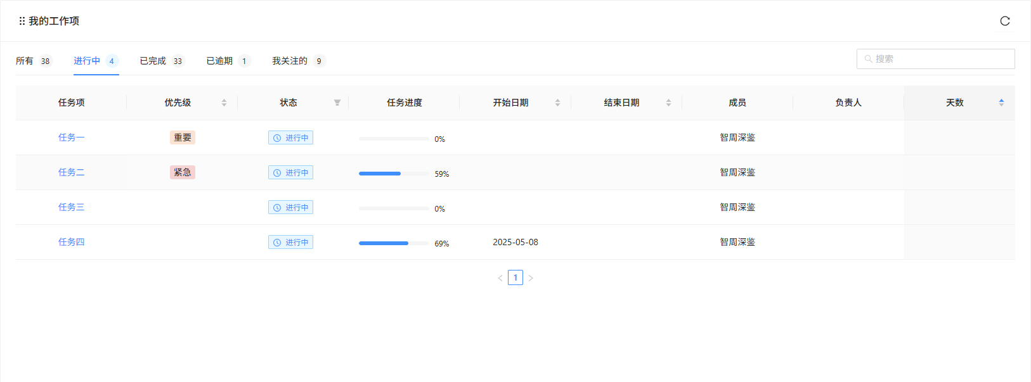The height and width of the screenshot is (382, 1031).
Task: Open the 已完成 tab
Action: (162, 61)
